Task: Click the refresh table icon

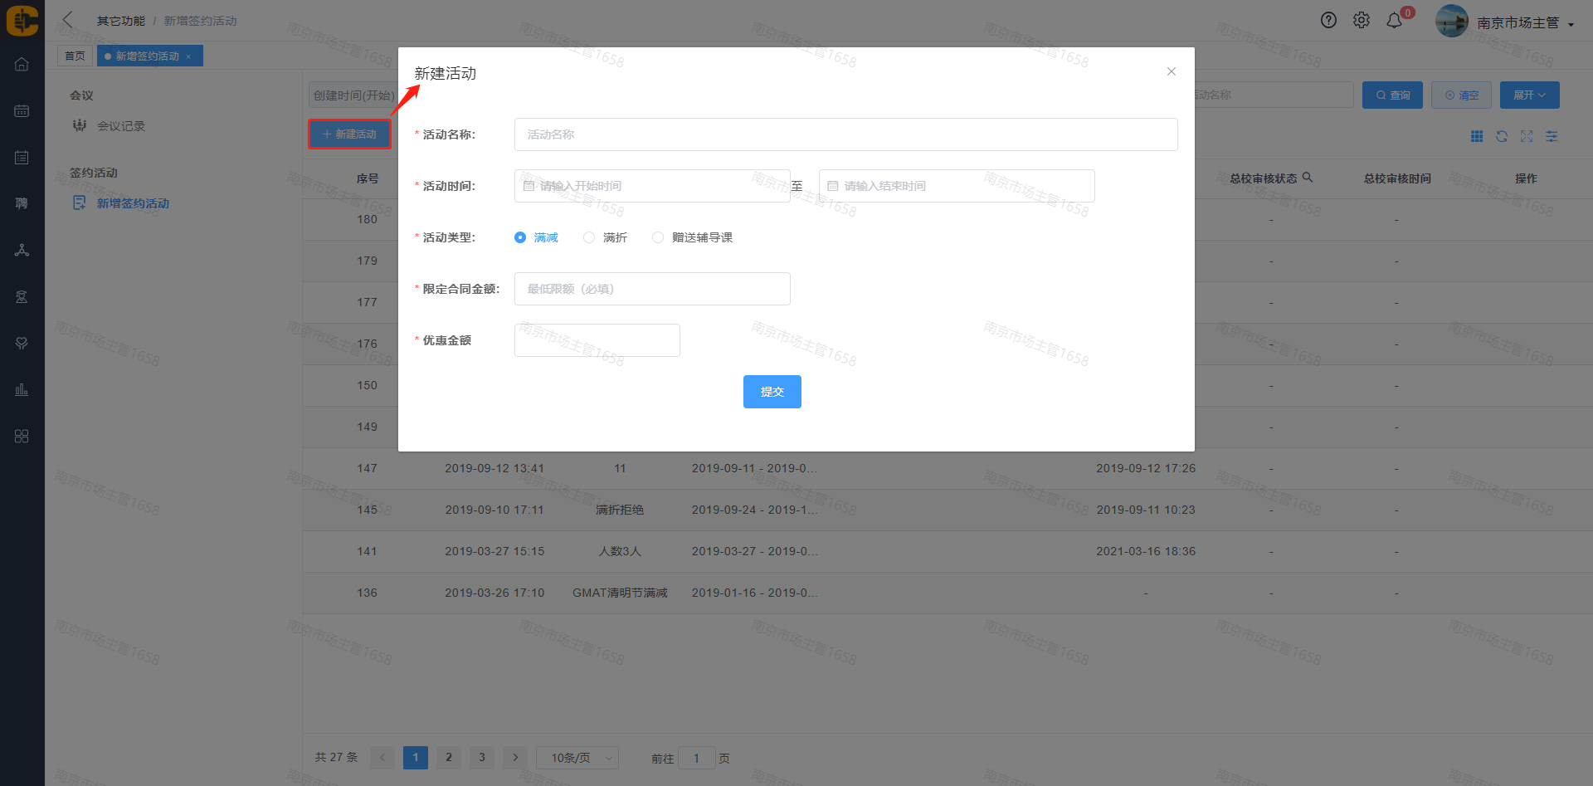Action: click(x=1502, y=136)
